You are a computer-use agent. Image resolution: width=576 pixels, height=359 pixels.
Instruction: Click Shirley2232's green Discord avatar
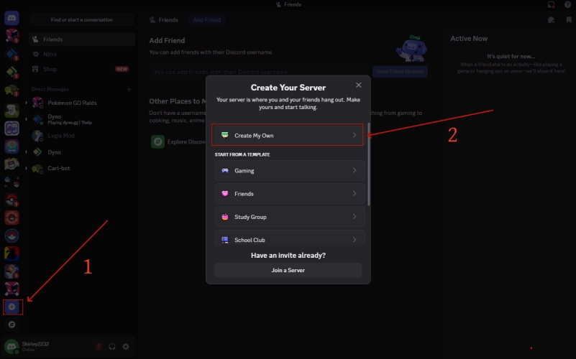(x=12, y=347)
